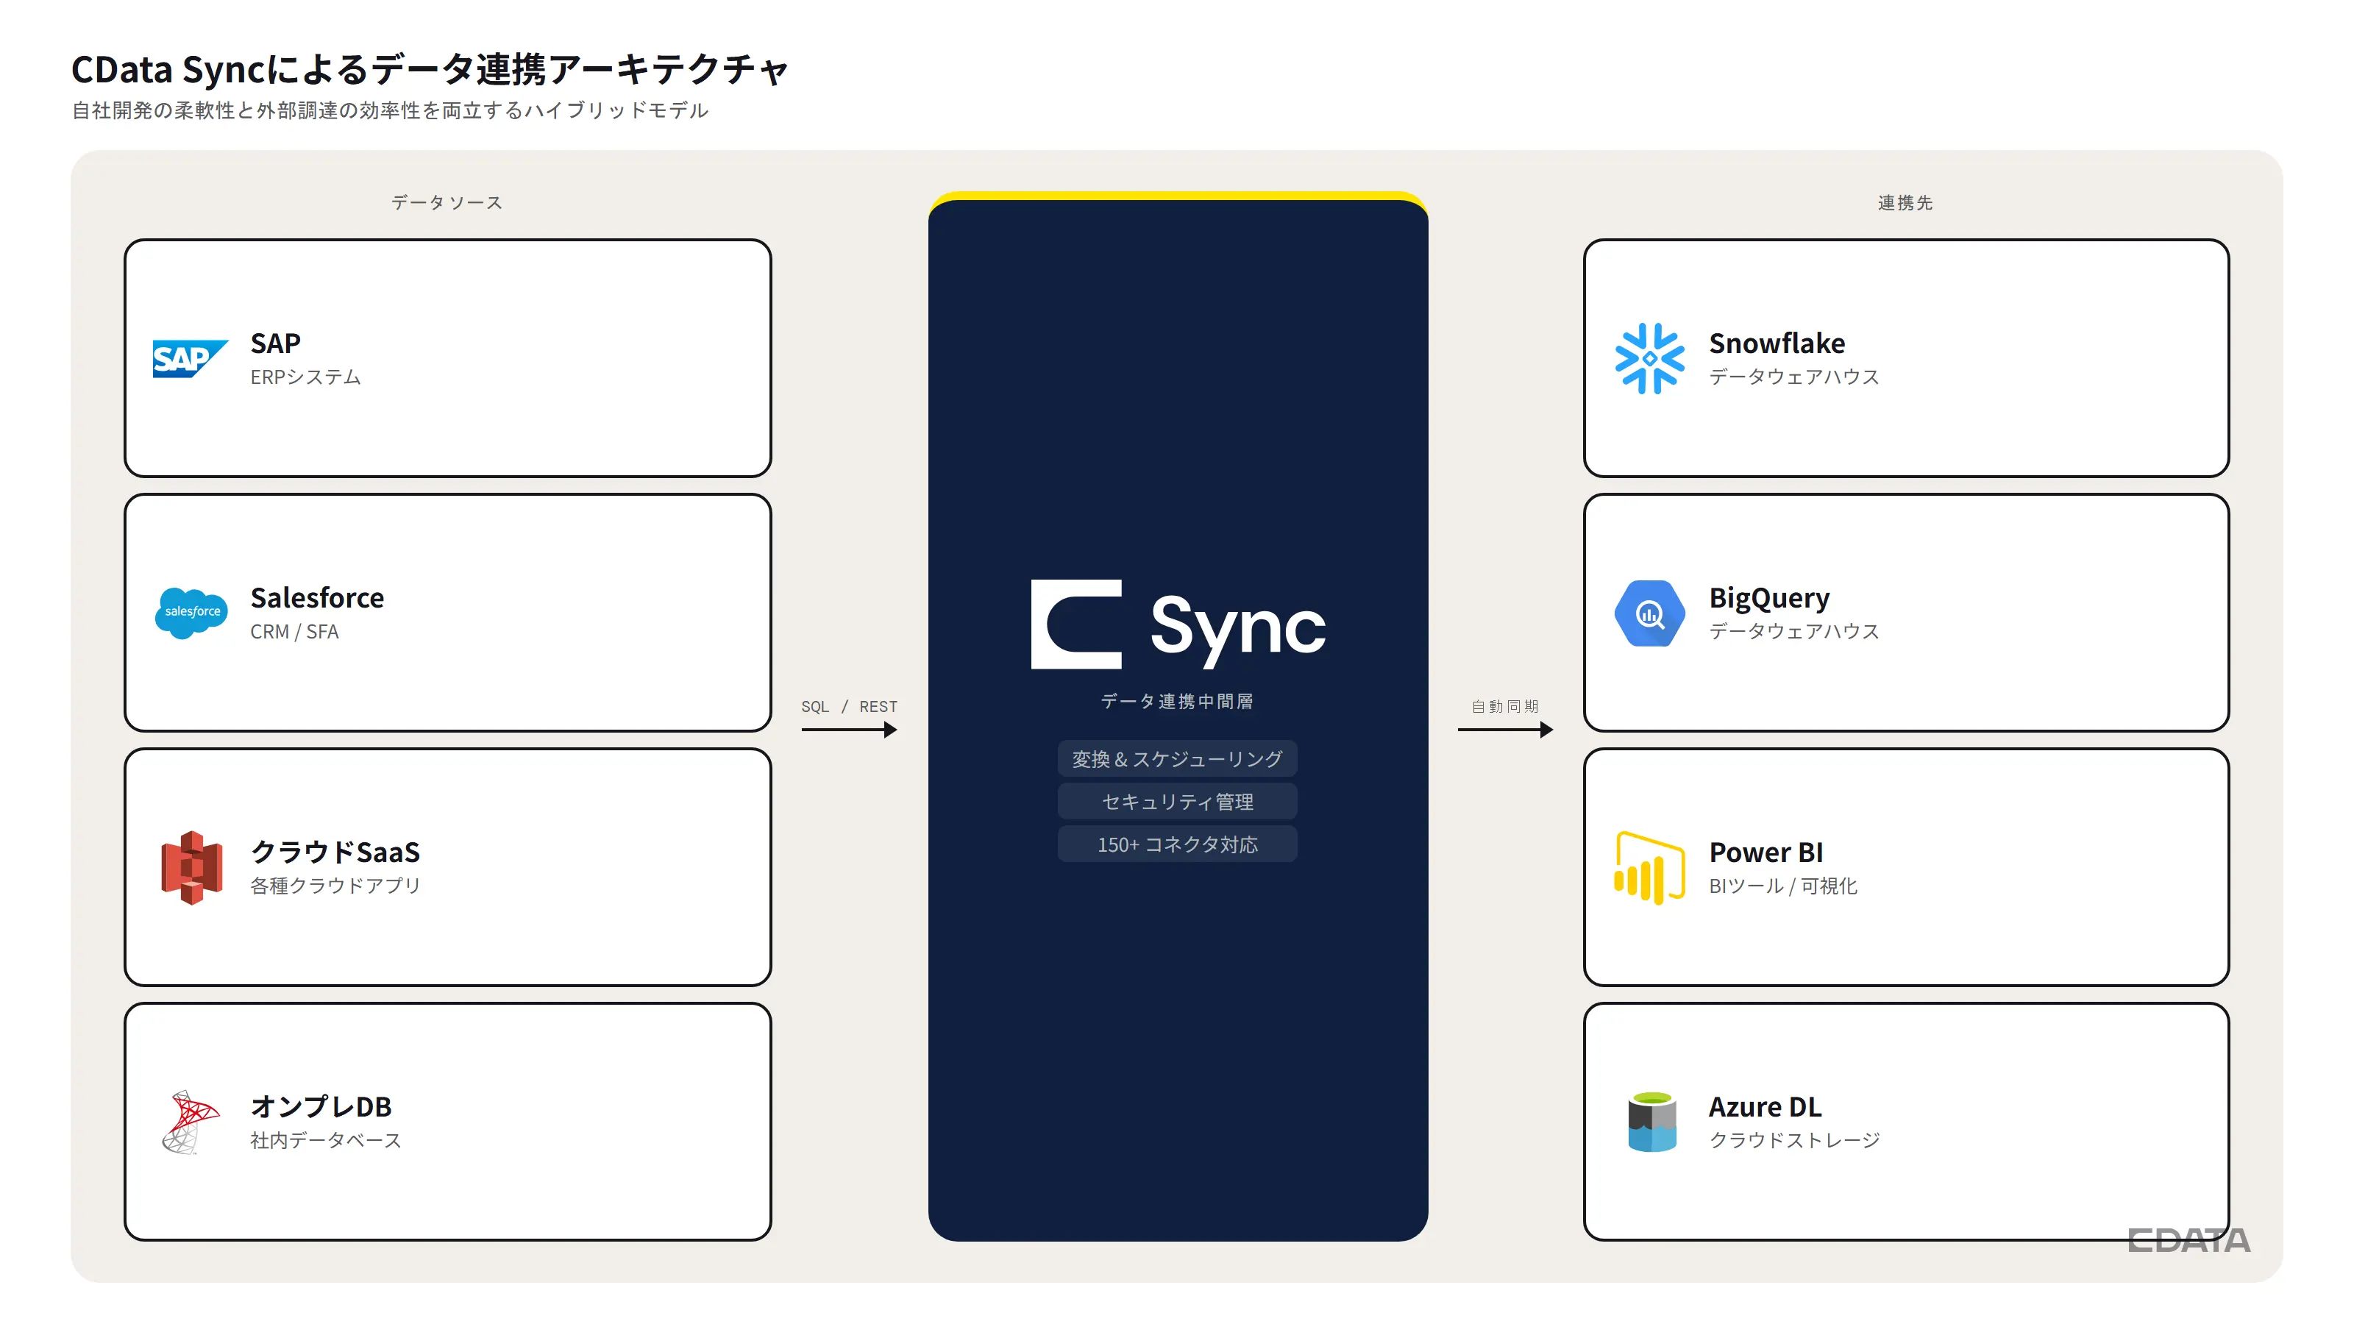Click the 連携先 column label

(x=1905, y=203)
